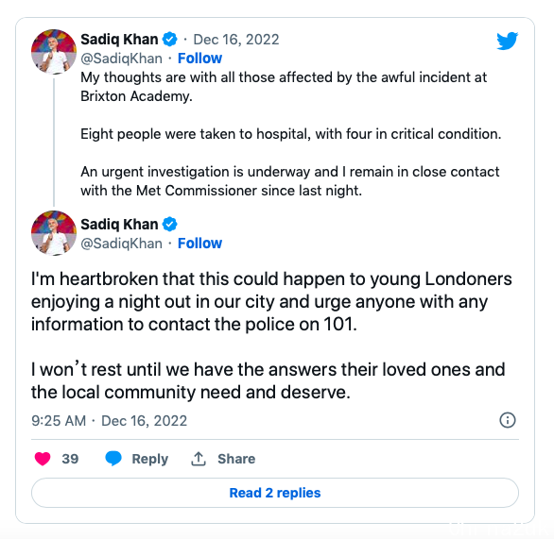Click the blue reply bubble icon
The image size is (554, 539).
tap(113, 459)
